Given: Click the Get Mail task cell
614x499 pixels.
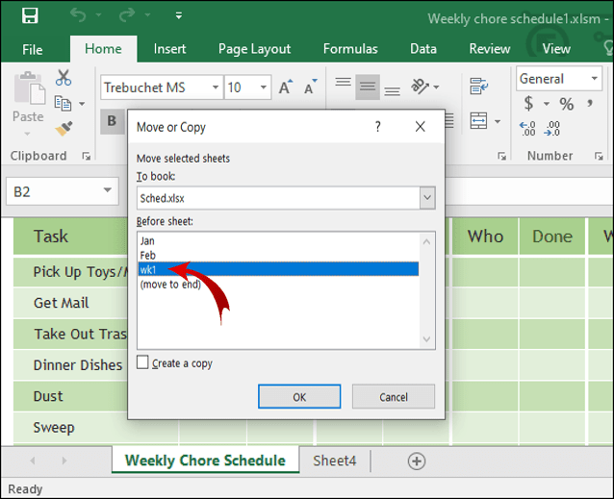Looking at the screenshot, I should pyautogui.click(x=70, y=303).
